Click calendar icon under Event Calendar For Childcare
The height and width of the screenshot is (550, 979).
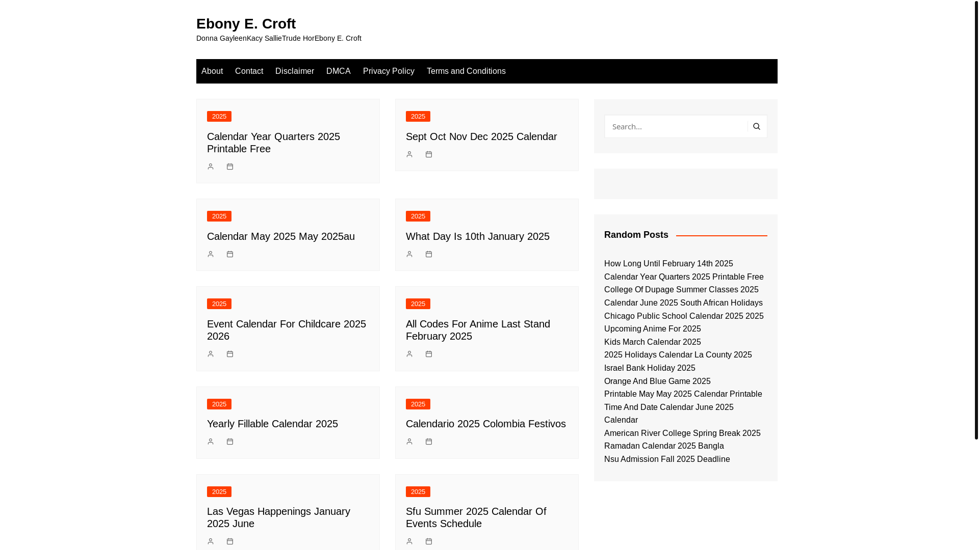[x=230, y=354]
